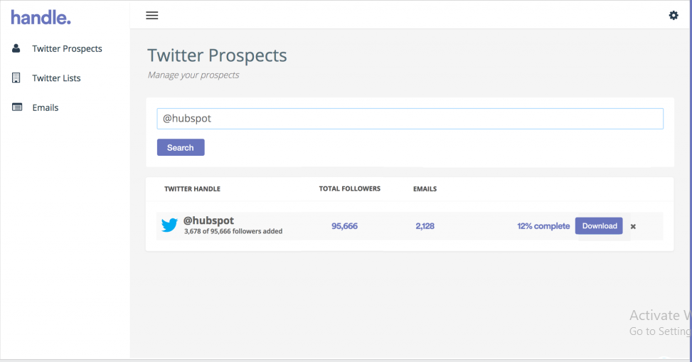
Task: Click the building icon beside Twitter Lists
Action: (16, 78)
